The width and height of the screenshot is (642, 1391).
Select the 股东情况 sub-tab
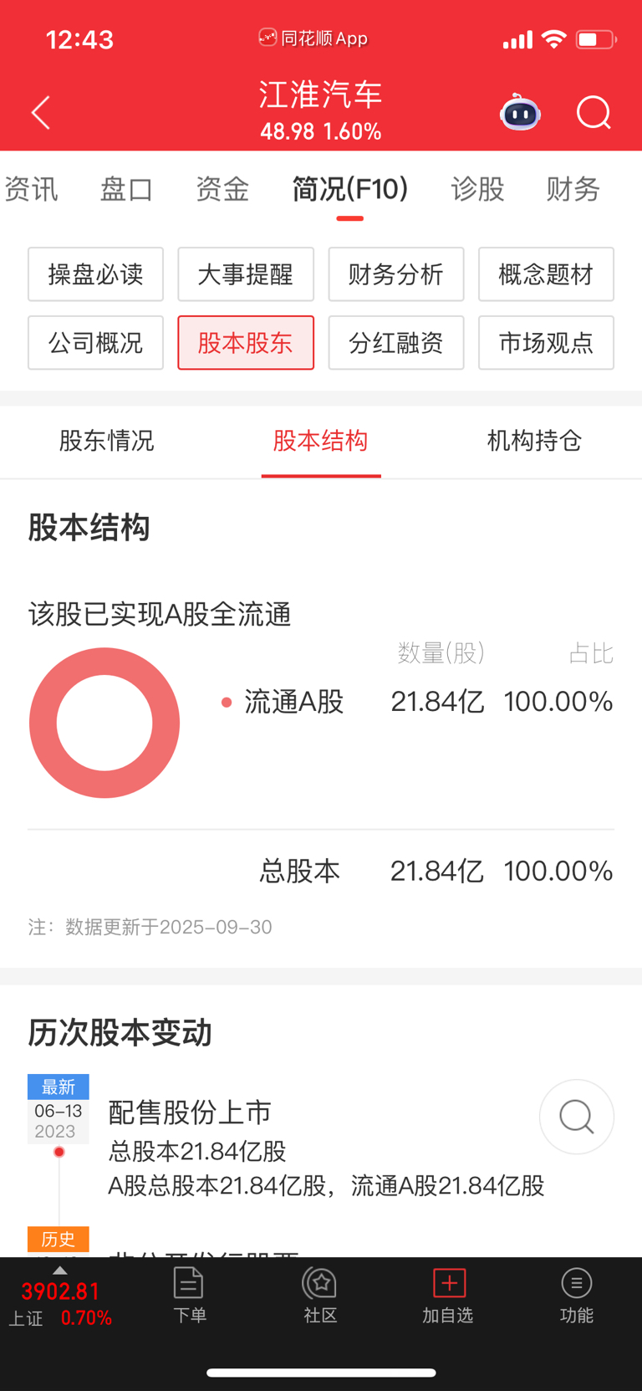coord(106,441)
